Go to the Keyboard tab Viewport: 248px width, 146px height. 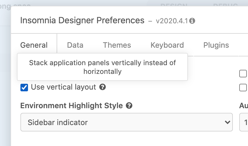coord(167,45)
